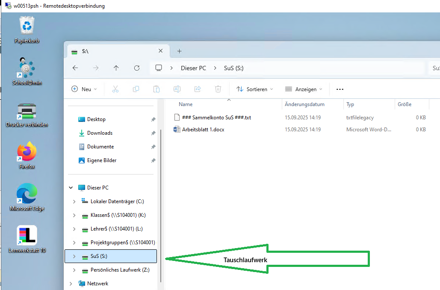Open the Papierkorb recycle bin icon

(27, 26)
